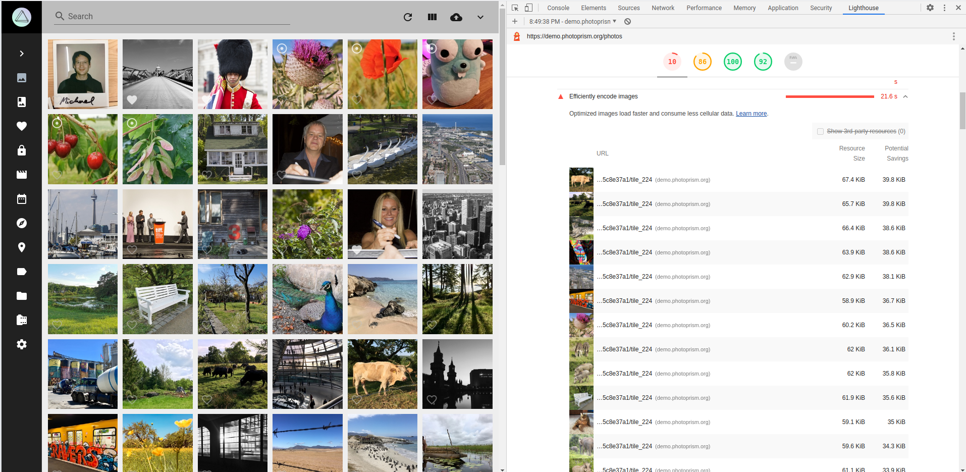
Task: Select the Albums icon in the sidebar
Action: [21, 102]
